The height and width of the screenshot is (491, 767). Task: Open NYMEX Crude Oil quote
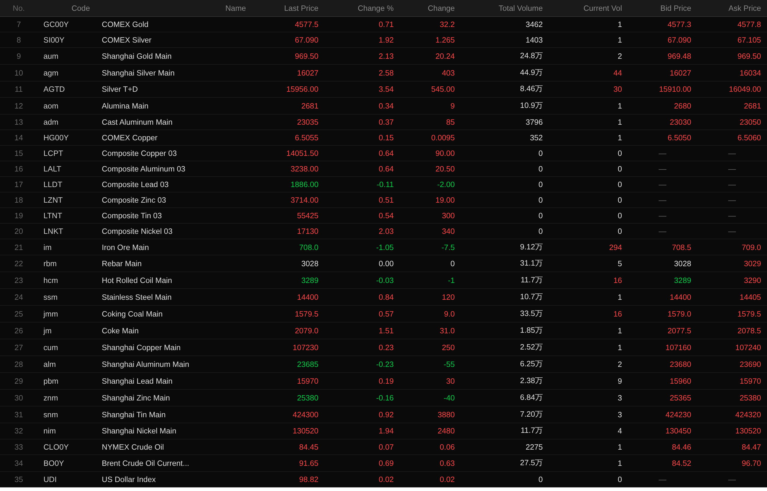[x=132, y=447]
